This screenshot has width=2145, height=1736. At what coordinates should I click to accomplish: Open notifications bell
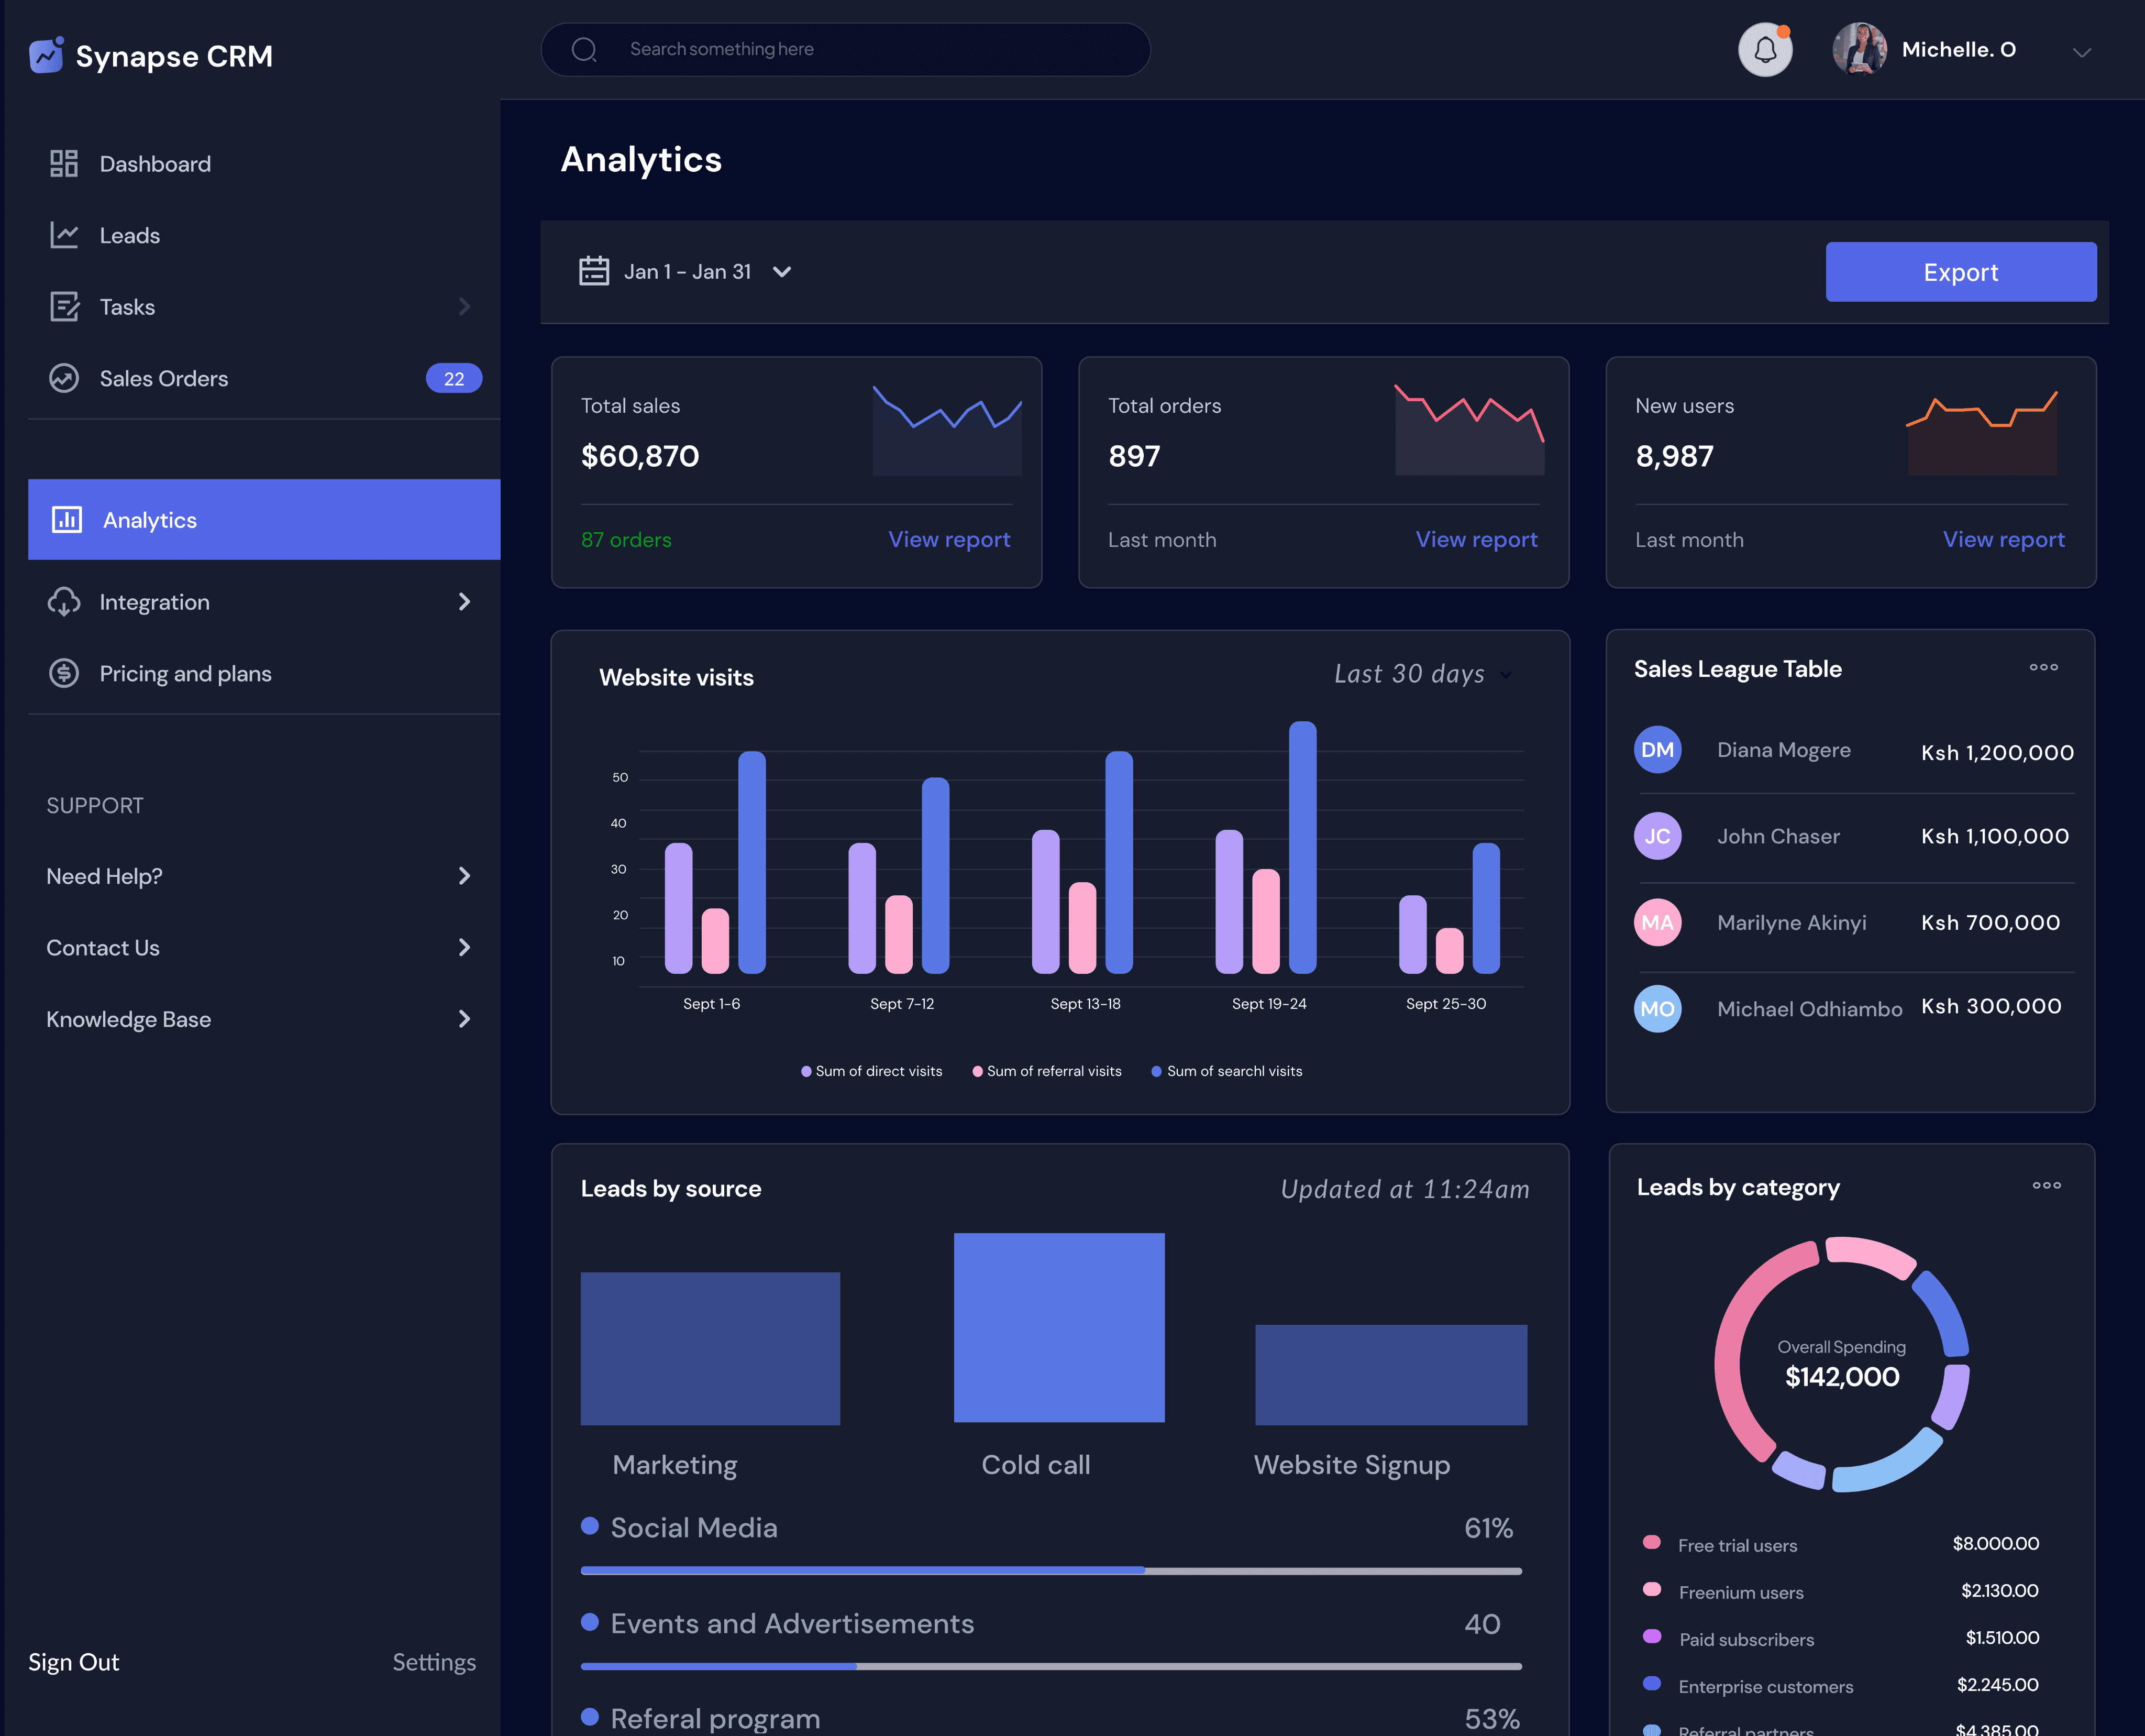(x=1765, y=49)
